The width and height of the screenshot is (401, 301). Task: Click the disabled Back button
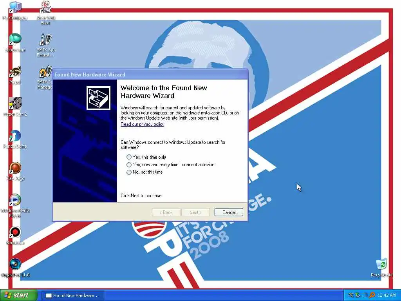(x=166, y=212)
